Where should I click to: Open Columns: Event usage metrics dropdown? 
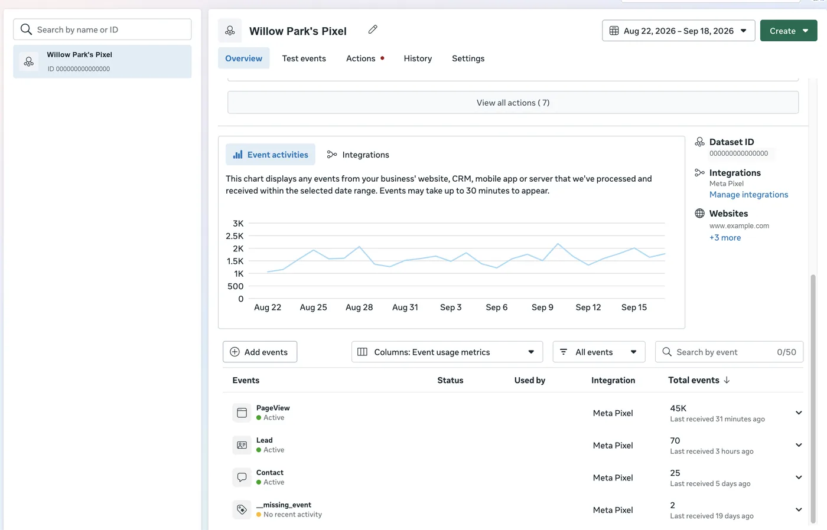click(x=447, y=352)
